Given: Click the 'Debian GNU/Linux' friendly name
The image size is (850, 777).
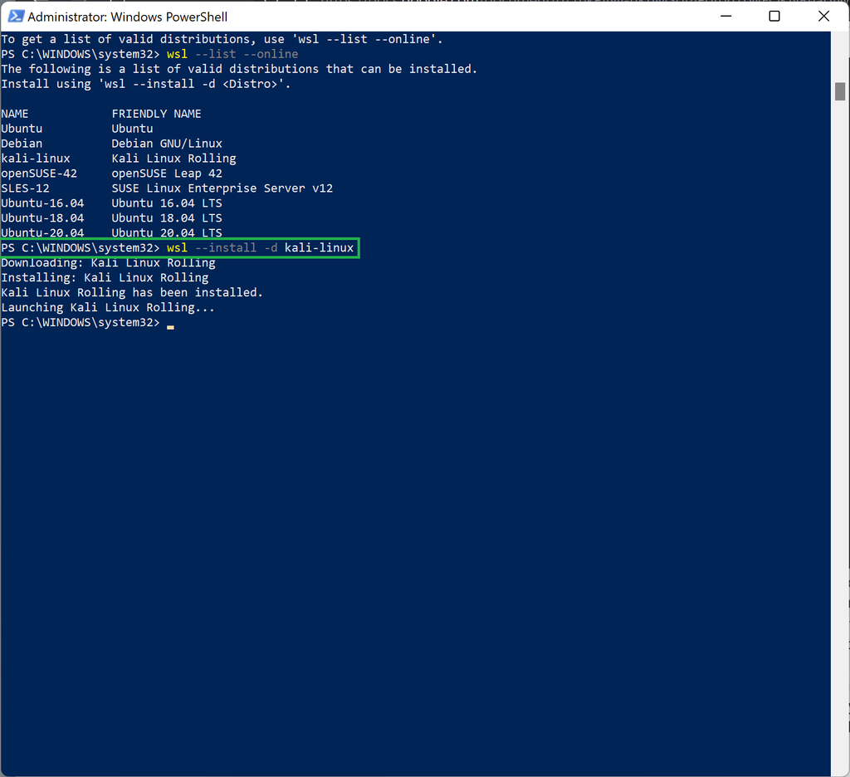Looking at the screenshot, I should [x=167, y=143].
